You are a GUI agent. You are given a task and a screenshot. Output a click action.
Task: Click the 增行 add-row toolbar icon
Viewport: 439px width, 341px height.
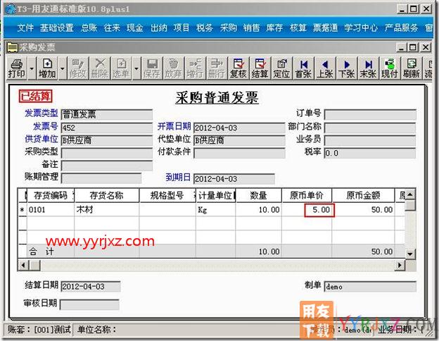tap(195, 68)
